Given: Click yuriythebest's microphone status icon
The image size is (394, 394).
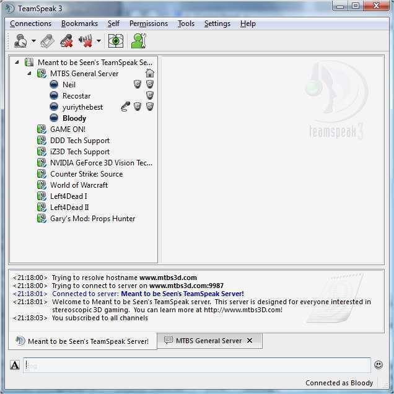Looking at the screenshot, I should point(125,107).
